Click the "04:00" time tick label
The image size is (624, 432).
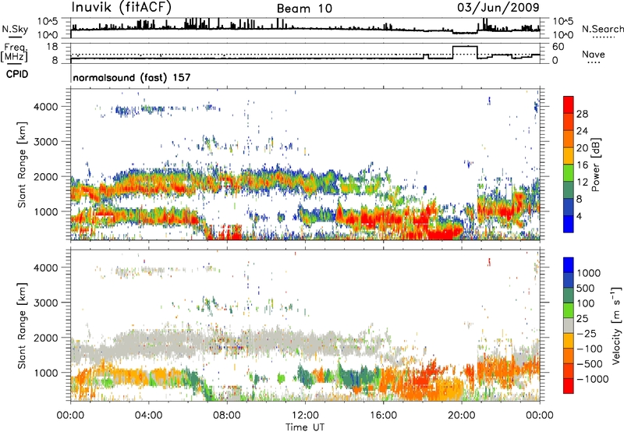tap(148, 416)
